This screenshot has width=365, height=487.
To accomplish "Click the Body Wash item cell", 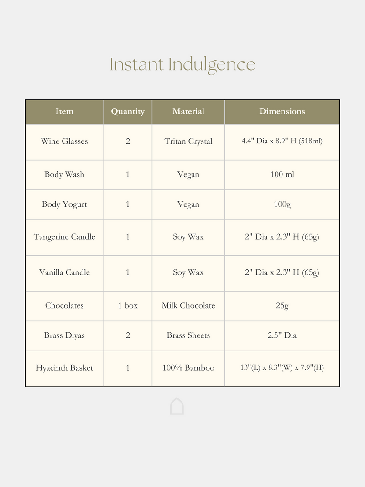I will tap(64, 174).
